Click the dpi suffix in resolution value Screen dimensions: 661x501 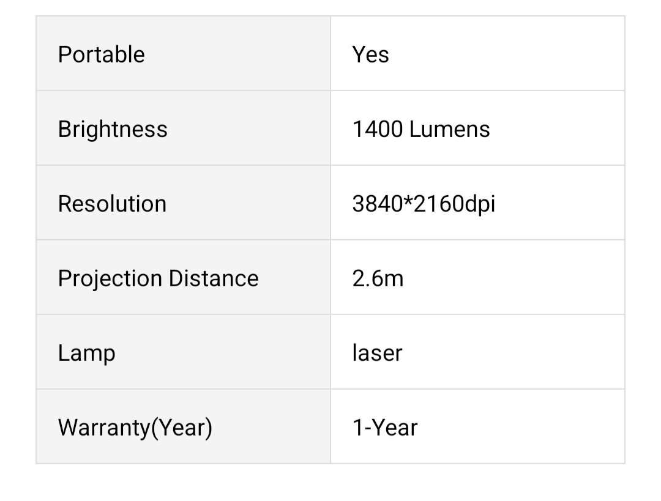(480, 205)
